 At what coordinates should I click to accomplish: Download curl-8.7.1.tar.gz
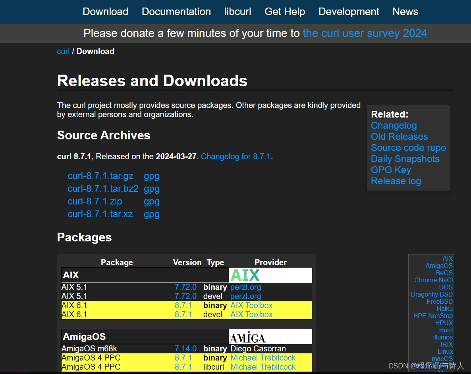coord(100,176)
